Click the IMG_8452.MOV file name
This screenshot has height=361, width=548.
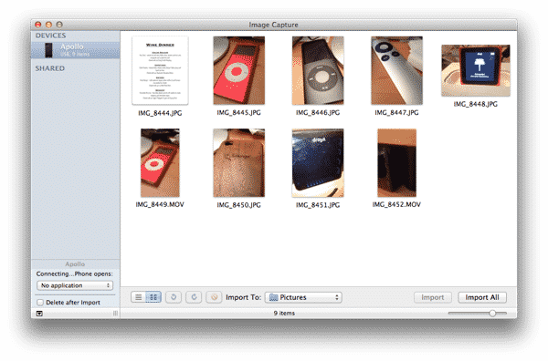396,204
